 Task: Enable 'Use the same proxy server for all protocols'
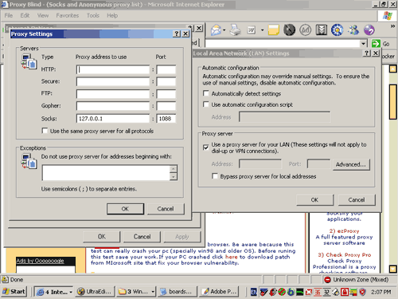click(45, 131)
